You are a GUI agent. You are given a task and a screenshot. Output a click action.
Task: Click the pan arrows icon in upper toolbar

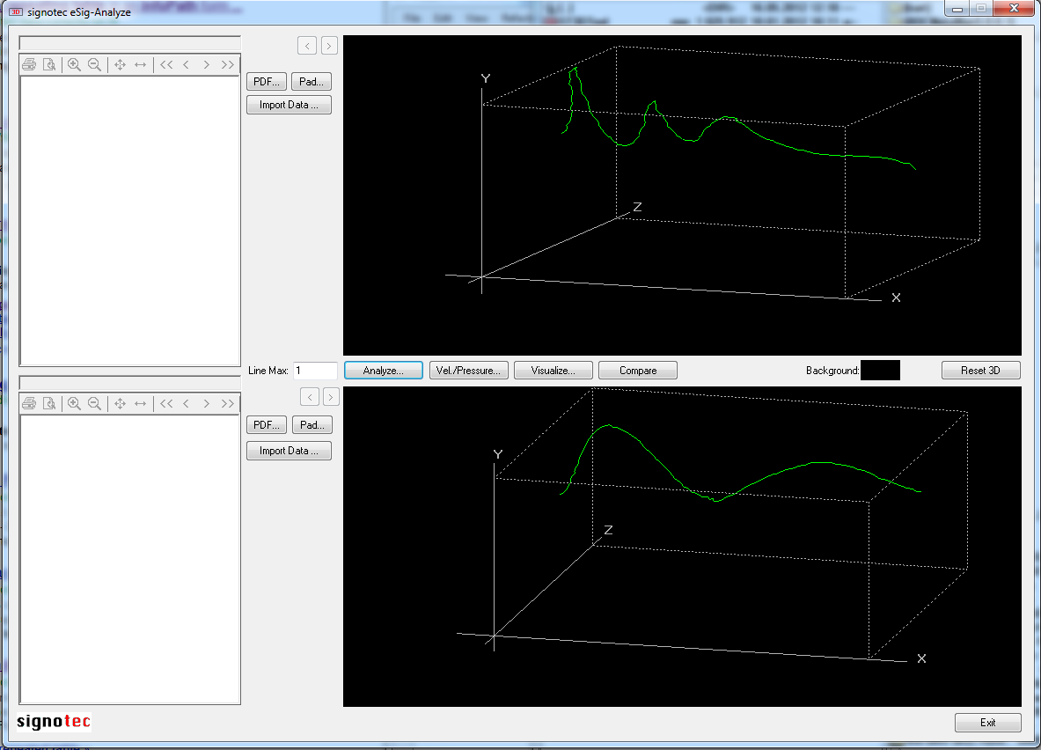coord(120,64)
